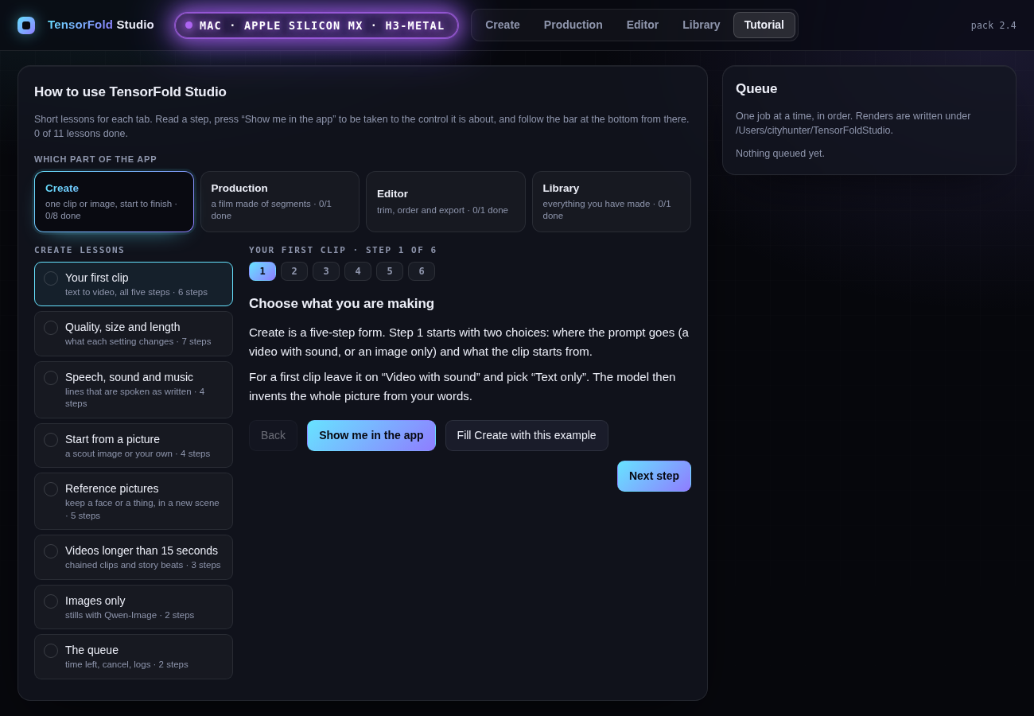Jump to step 5 pill
The image size is (1034, 716).
coord(390,271)
